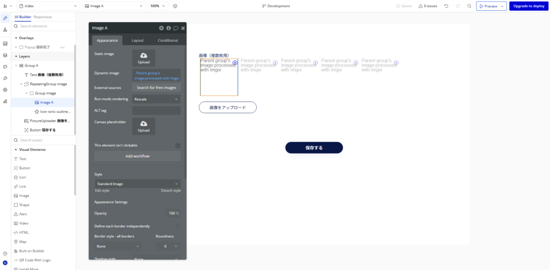Image resolution: width=550 pixels, height=270 pixels.
Task: Click the Upgrade to deploy button
Action: click(529, 6)
